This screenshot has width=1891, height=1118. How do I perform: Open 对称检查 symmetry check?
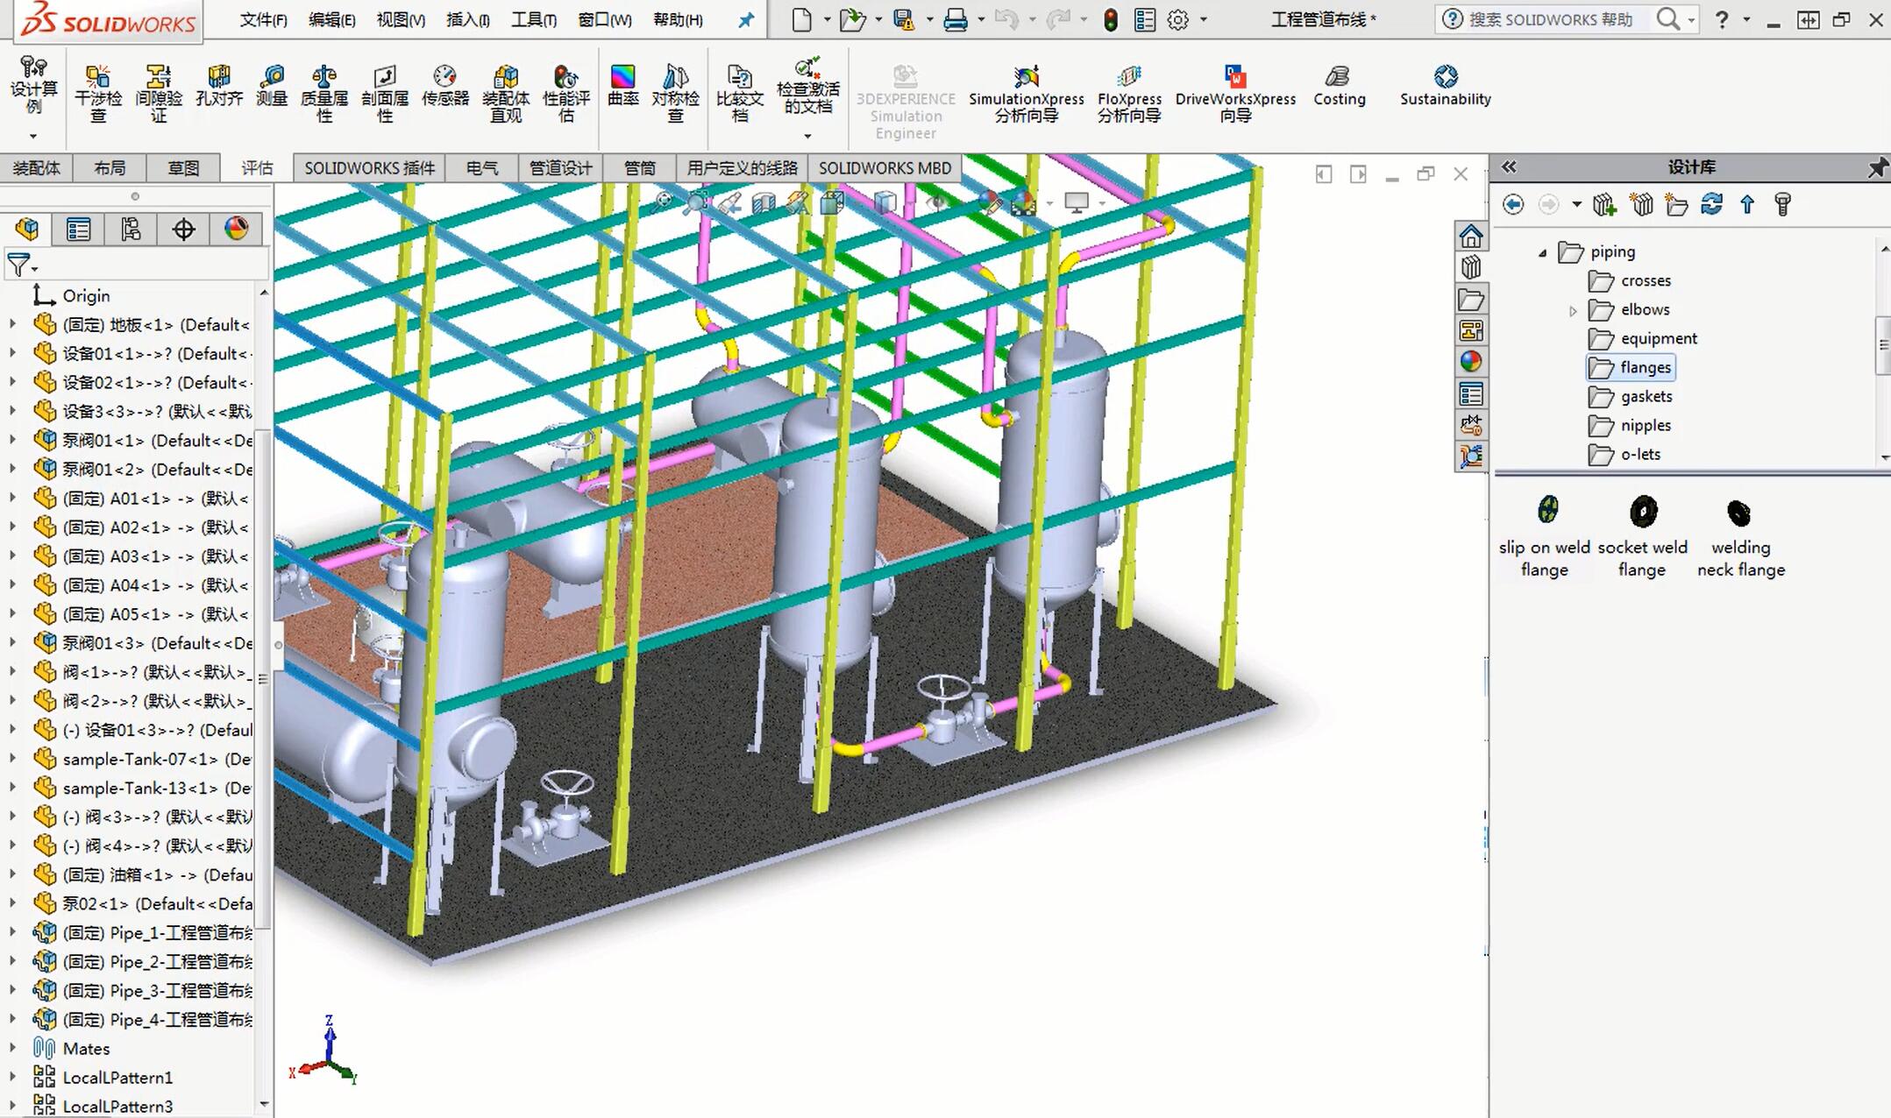click(675, 93)
